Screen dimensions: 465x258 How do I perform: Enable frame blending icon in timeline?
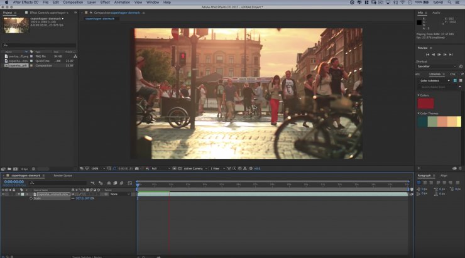coord(115,183)
